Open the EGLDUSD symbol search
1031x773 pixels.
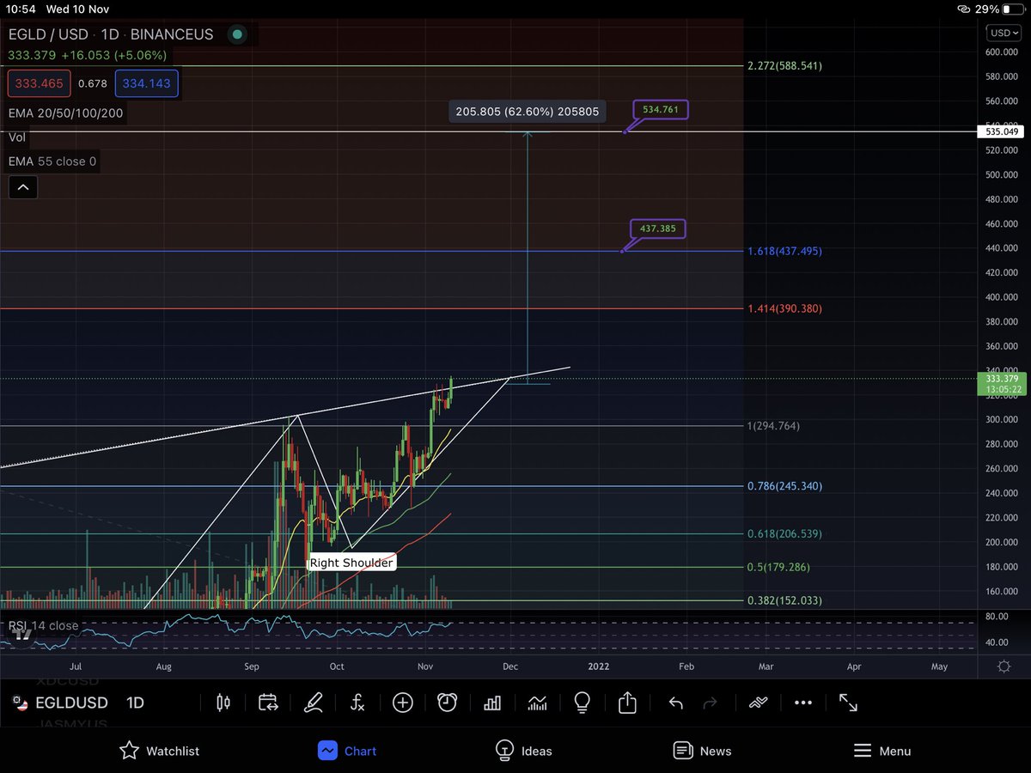click(72, 703)
